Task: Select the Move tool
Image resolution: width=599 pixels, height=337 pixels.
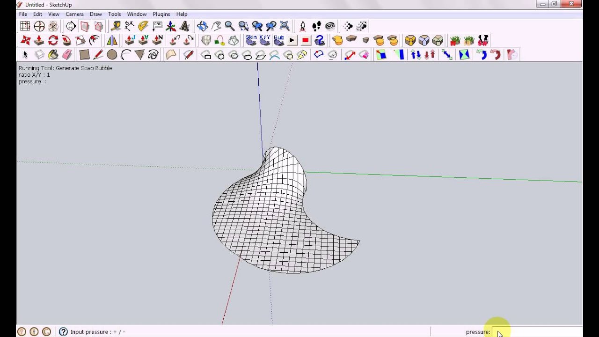Action: tap(25, 40)
